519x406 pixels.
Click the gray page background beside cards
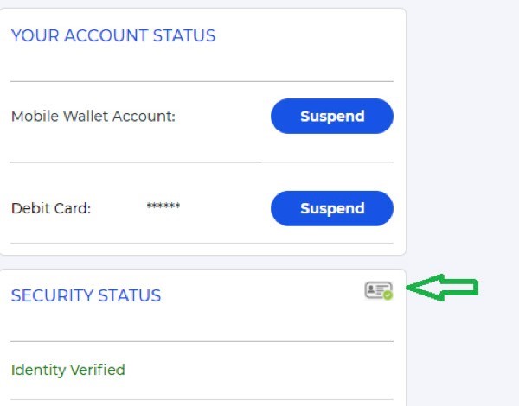[464, 132]
